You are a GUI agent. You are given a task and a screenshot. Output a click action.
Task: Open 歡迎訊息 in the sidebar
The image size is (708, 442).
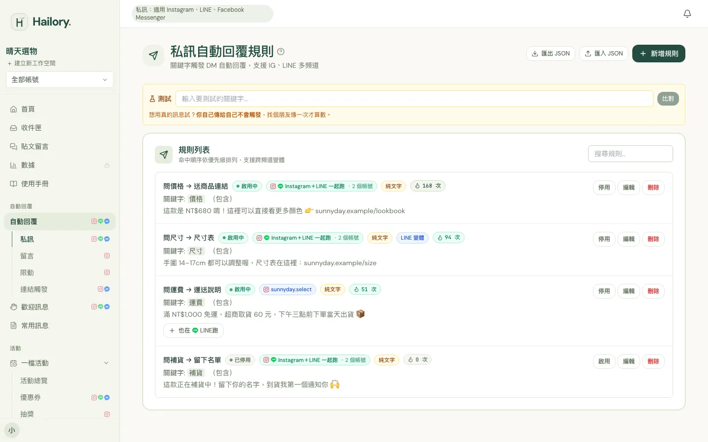59,307
